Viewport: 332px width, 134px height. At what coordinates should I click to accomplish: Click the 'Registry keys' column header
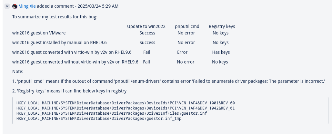[x=222, y=26]
